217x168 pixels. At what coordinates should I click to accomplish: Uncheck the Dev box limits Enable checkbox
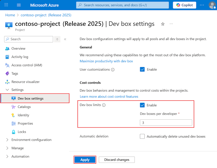(x=142, y=105)
